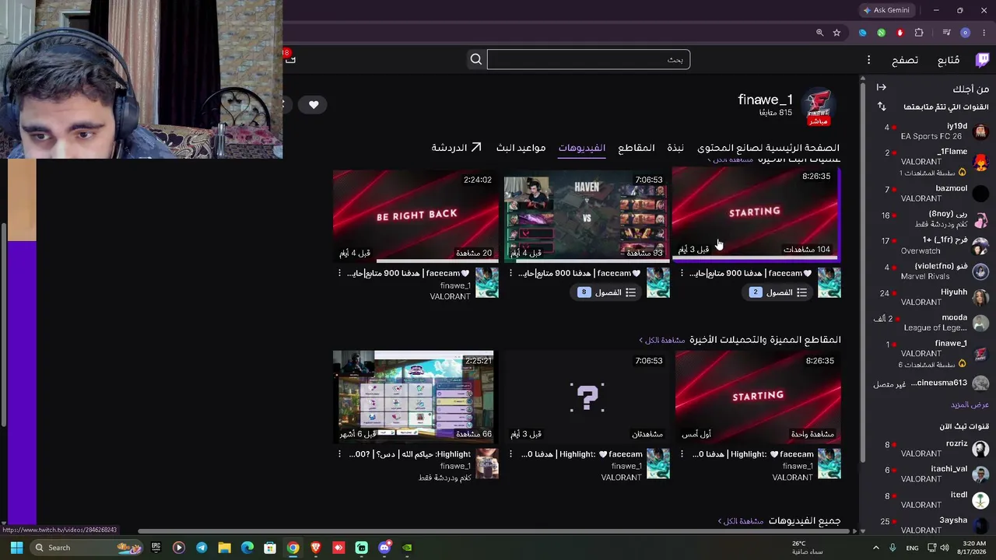996x560 pixels.
Task: Click the Ask Gemini button
Action: click(x=886, y=10)
